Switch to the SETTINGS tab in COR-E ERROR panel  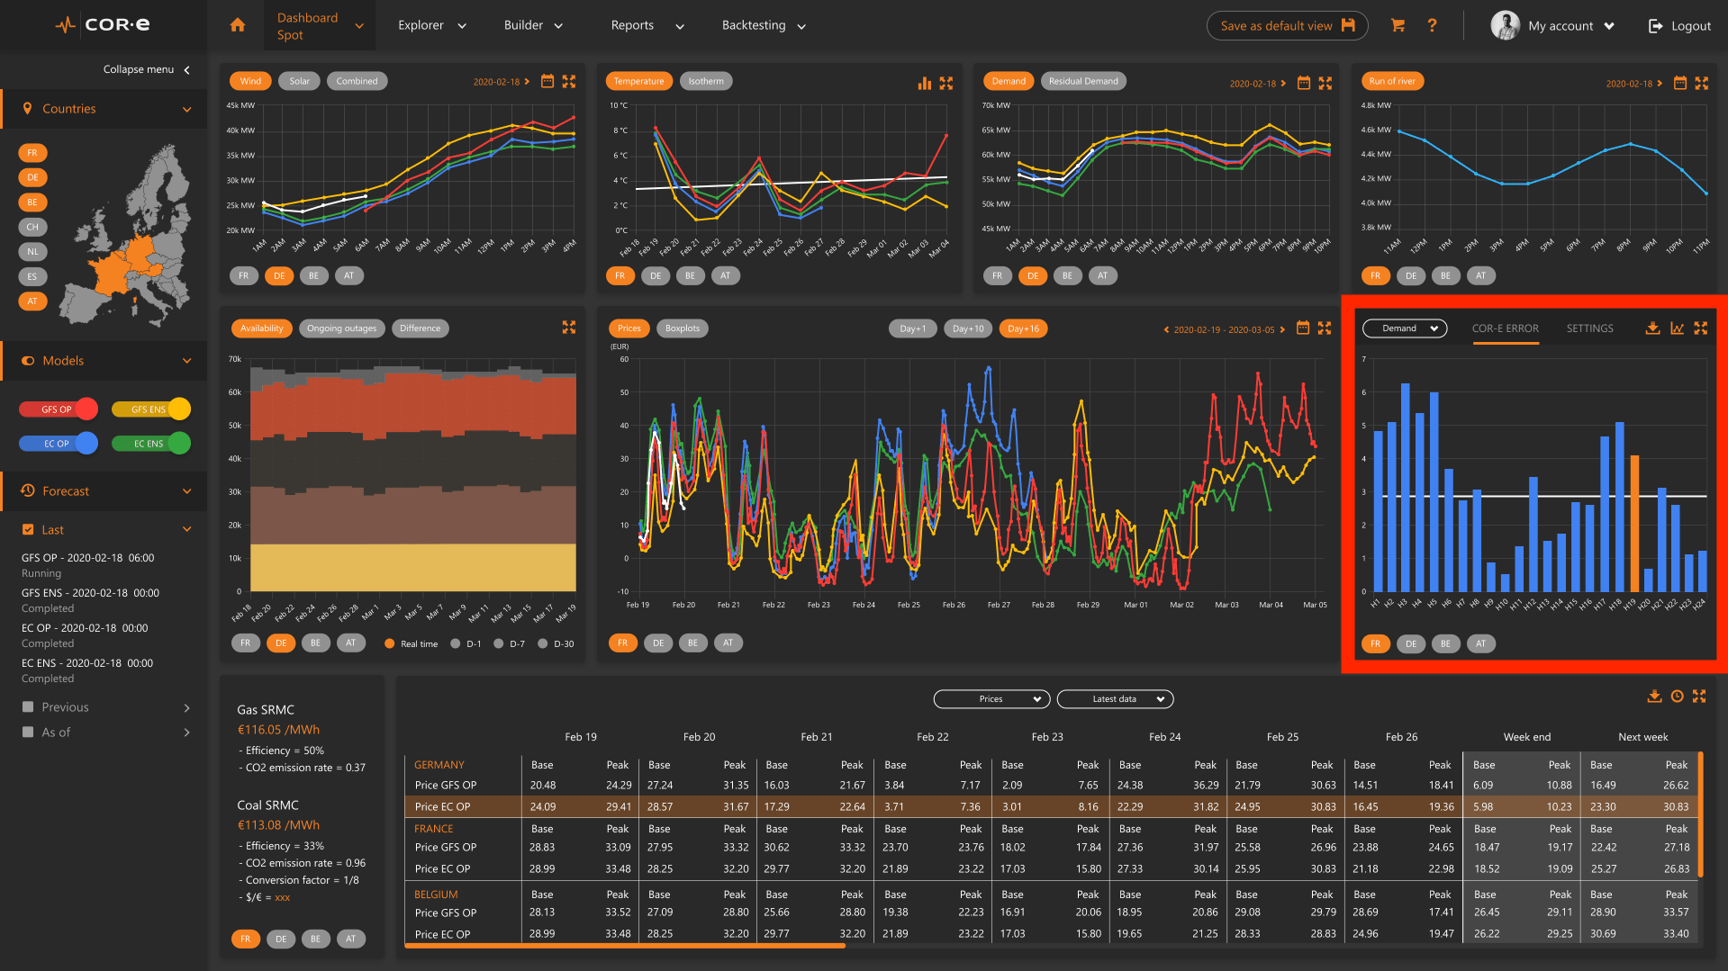[x=1589, y=328]
